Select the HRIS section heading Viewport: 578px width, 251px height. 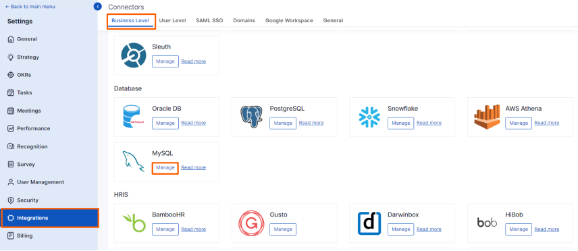[121, 194]
